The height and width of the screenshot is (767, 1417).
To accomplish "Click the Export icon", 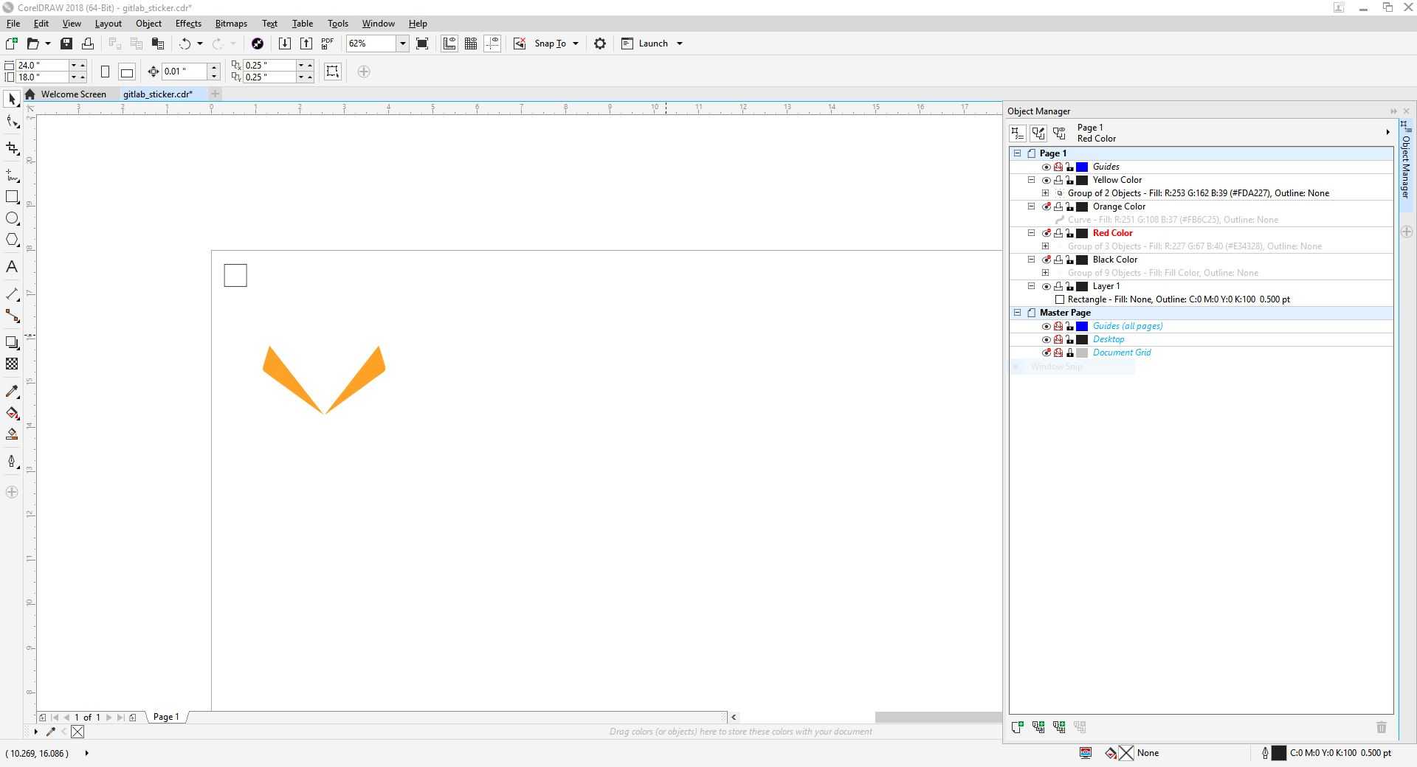I will pos(306,44).
